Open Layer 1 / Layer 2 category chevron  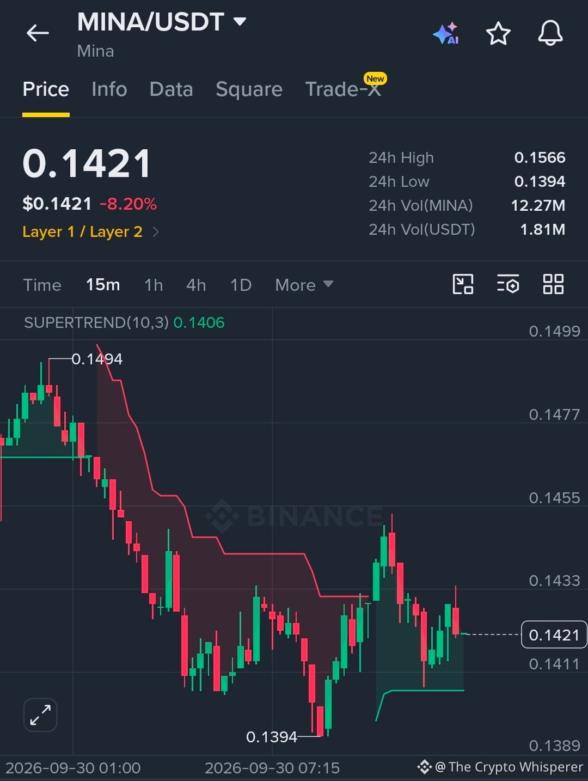pyautogui.click(x=156, y=232)
